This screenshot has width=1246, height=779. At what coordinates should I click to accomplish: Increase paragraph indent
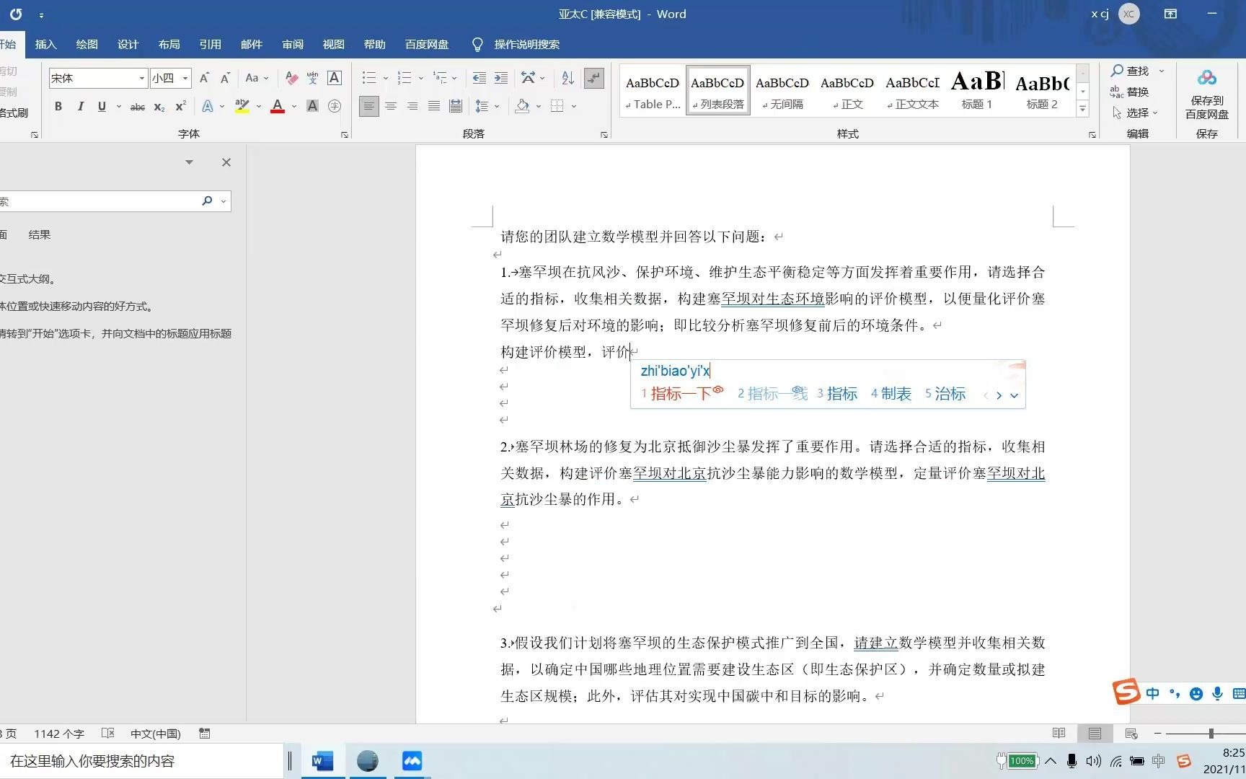(501, 78)
